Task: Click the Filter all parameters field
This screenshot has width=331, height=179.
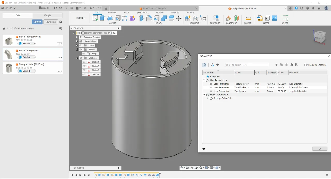Action: [247, 65]
